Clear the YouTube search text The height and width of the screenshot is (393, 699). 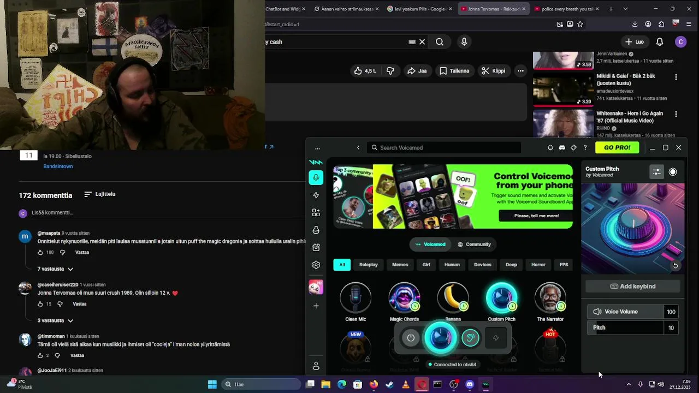[x=422, y=41]
